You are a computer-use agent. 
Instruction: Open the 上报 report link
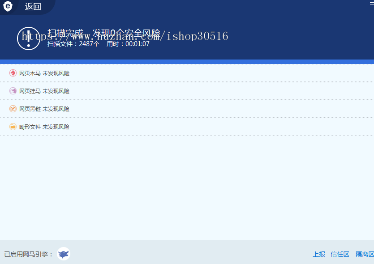click(x=319, y=254)
